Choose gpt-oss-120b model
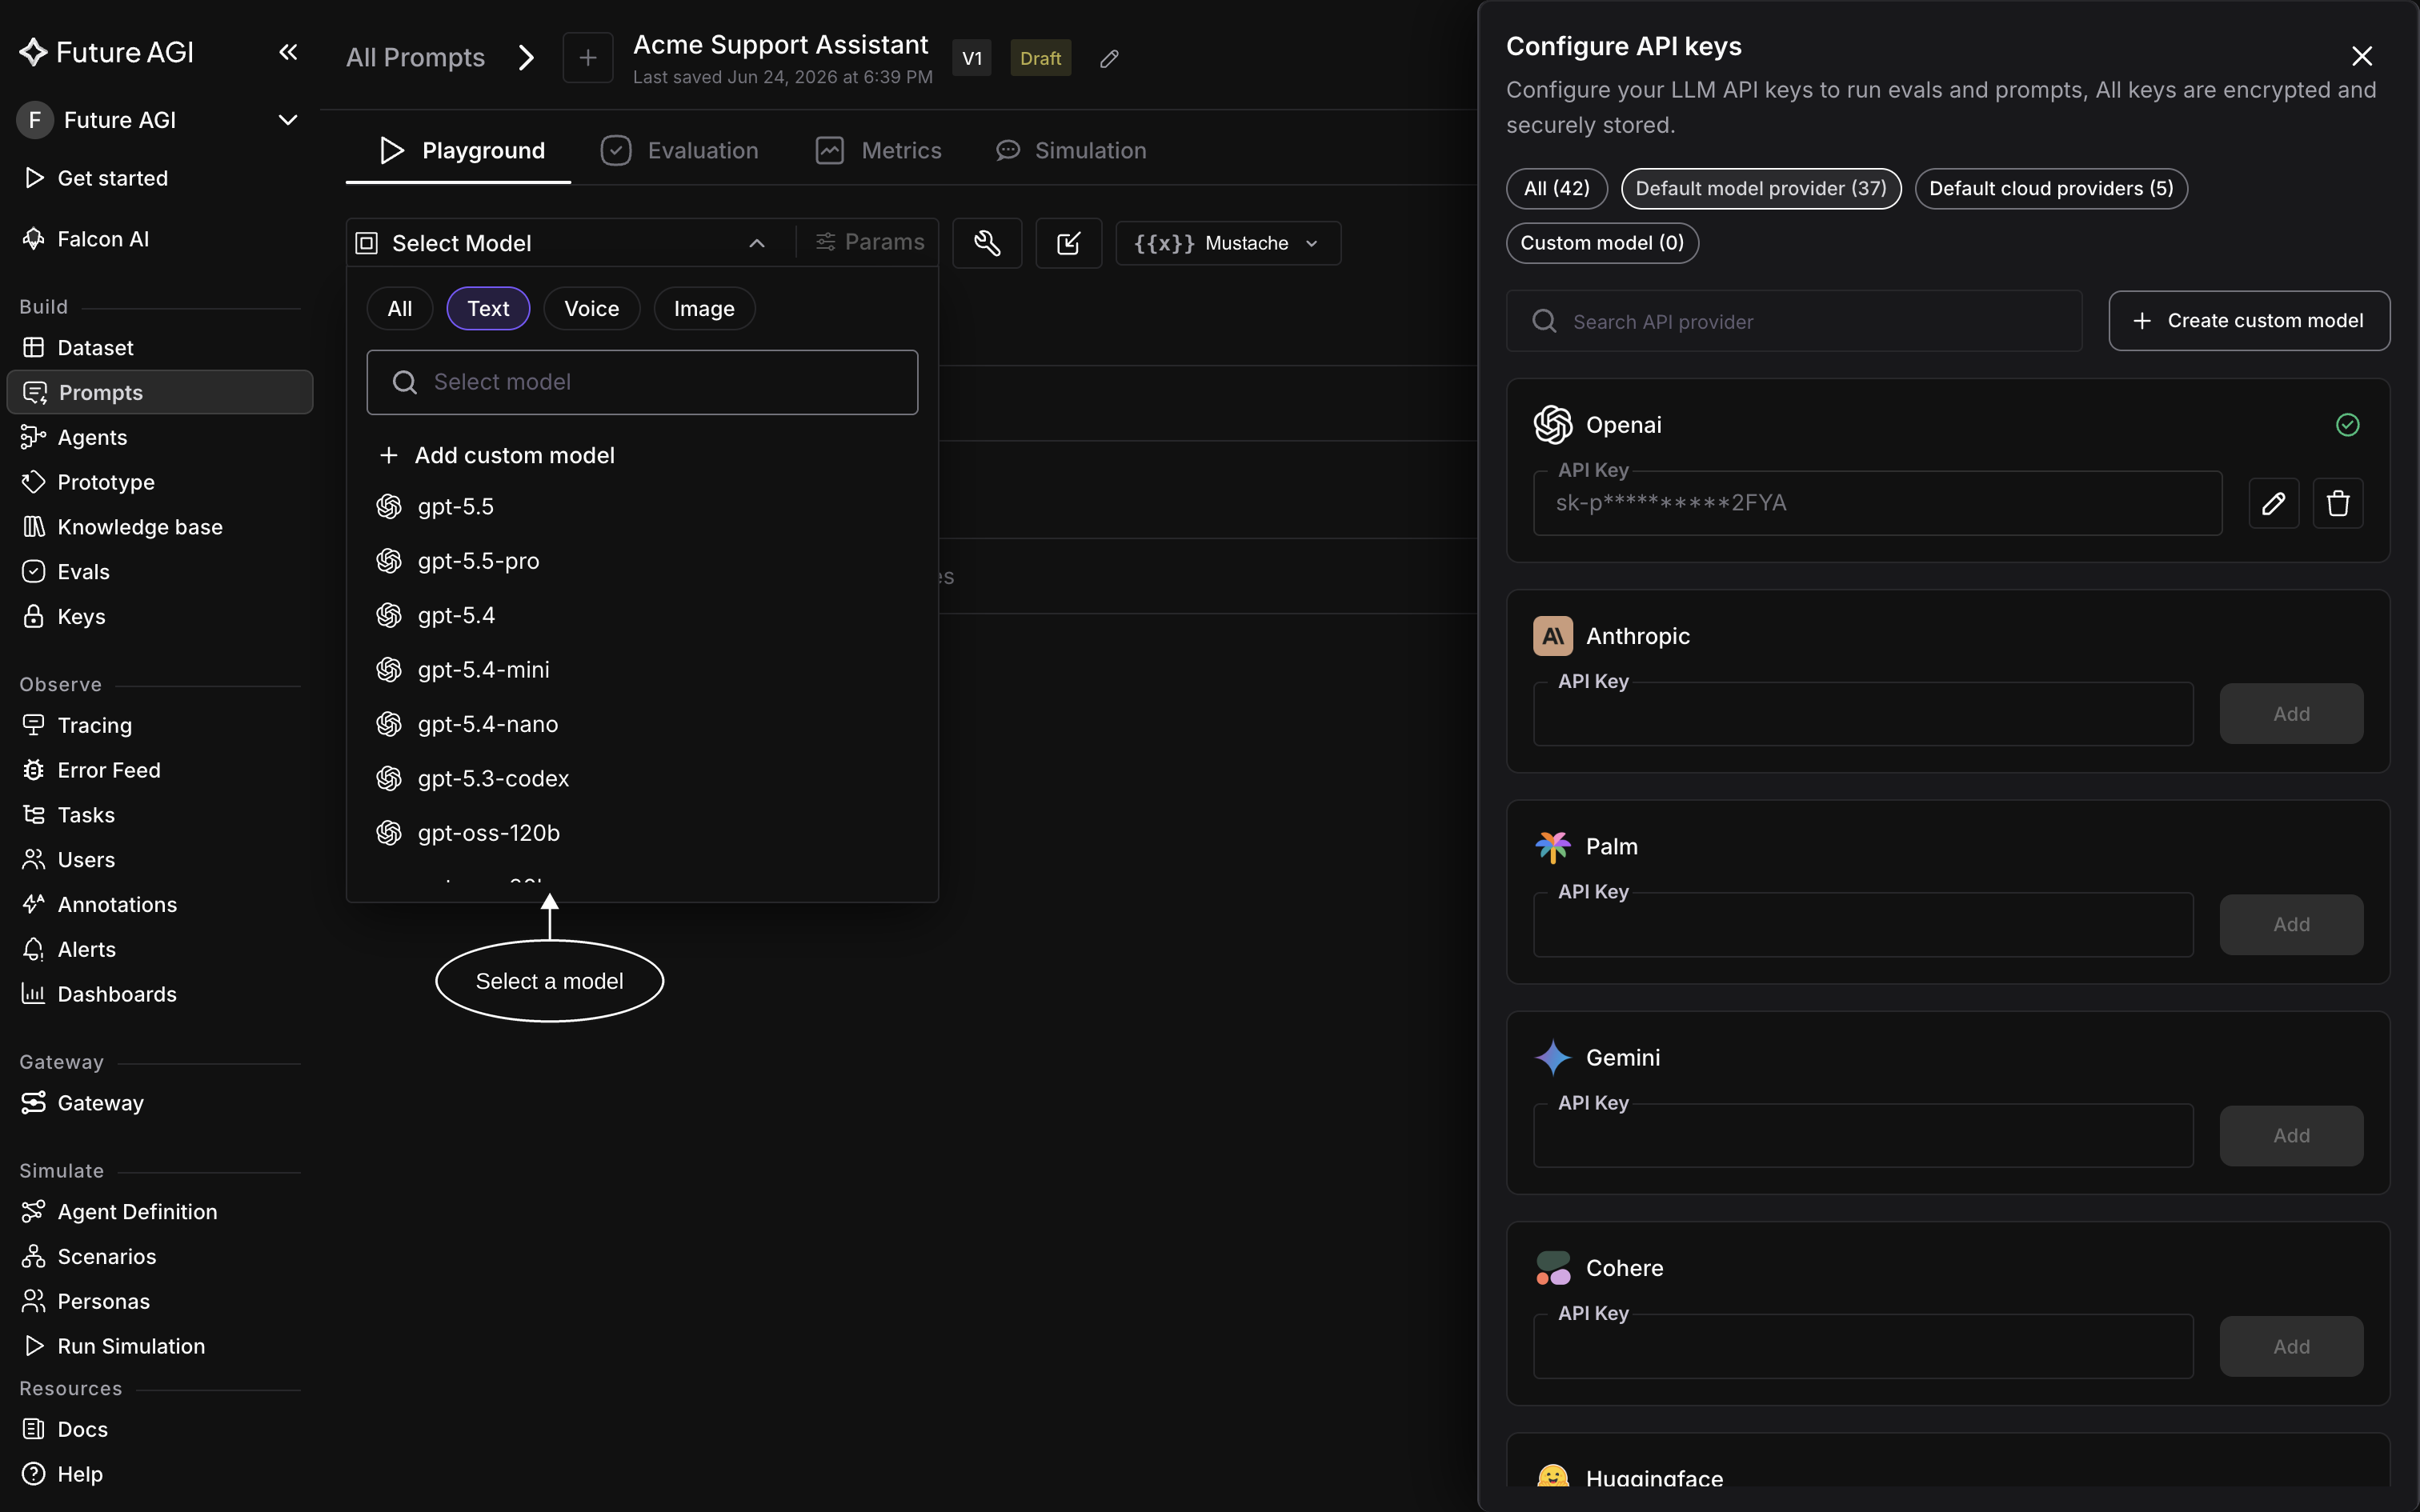2420x1512 pixels. coord(642,833)
